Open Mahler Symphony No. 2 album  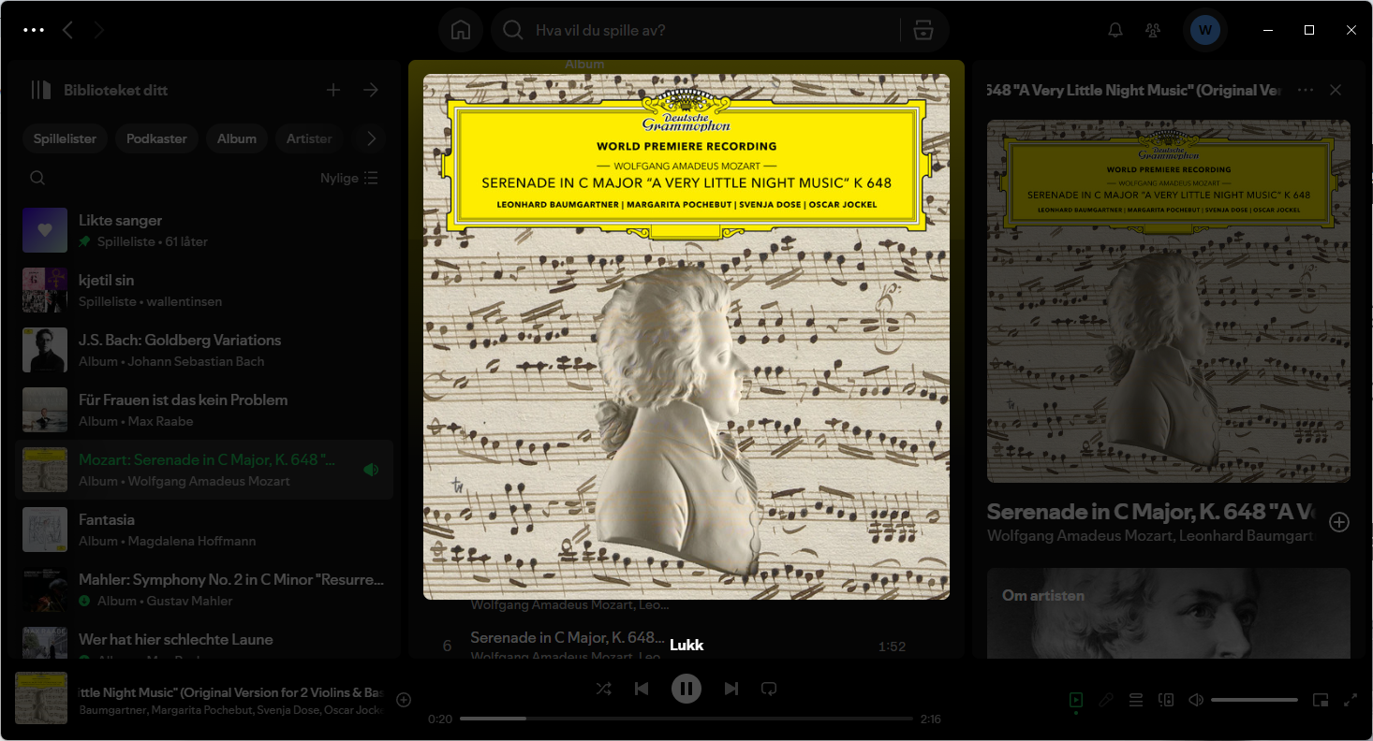[x=204, y=589]
